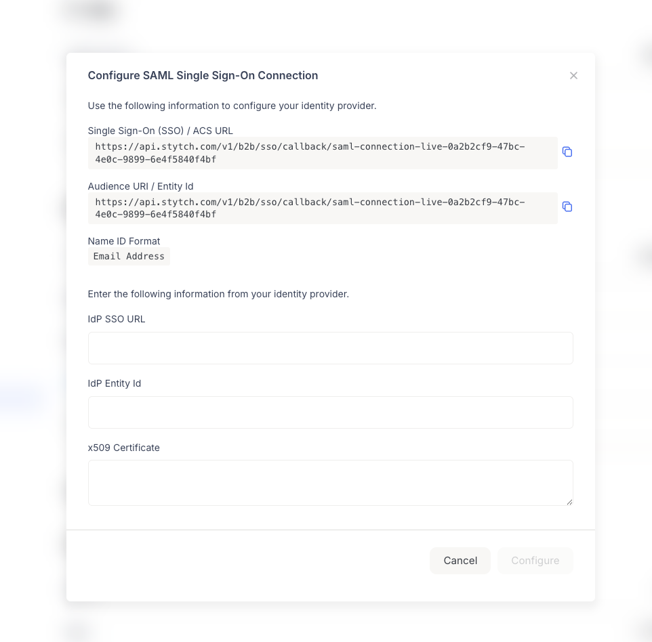Click the IdP Entity Id input box

[330, 412]
